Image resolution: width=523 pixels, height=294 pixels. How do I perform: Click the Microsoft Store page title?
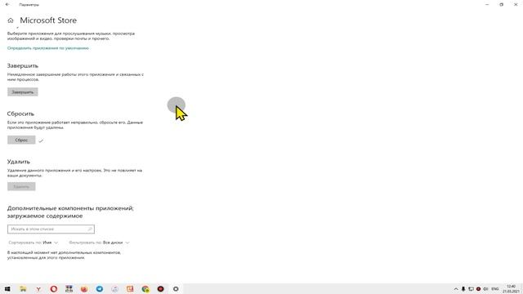48,20
